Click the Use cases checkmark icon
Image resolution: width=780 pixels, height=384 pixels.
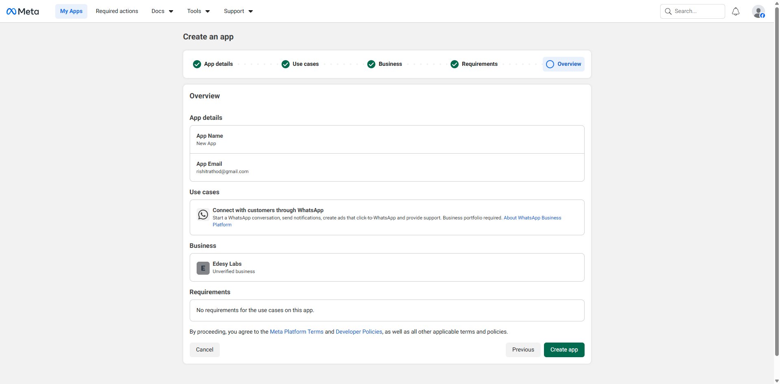tap(286, 64)
